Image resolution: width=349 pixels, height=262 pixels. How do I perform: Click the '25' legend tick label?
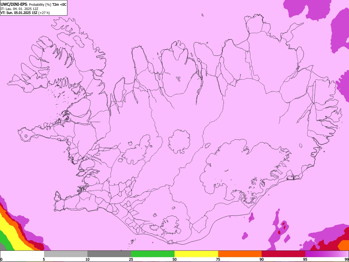[x=131, y=259]
